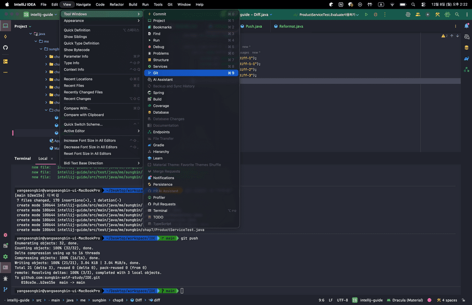Click the '4 spaces' indent setting in status bar
This screenshot has width=472, height=305.
click(447, 300)
